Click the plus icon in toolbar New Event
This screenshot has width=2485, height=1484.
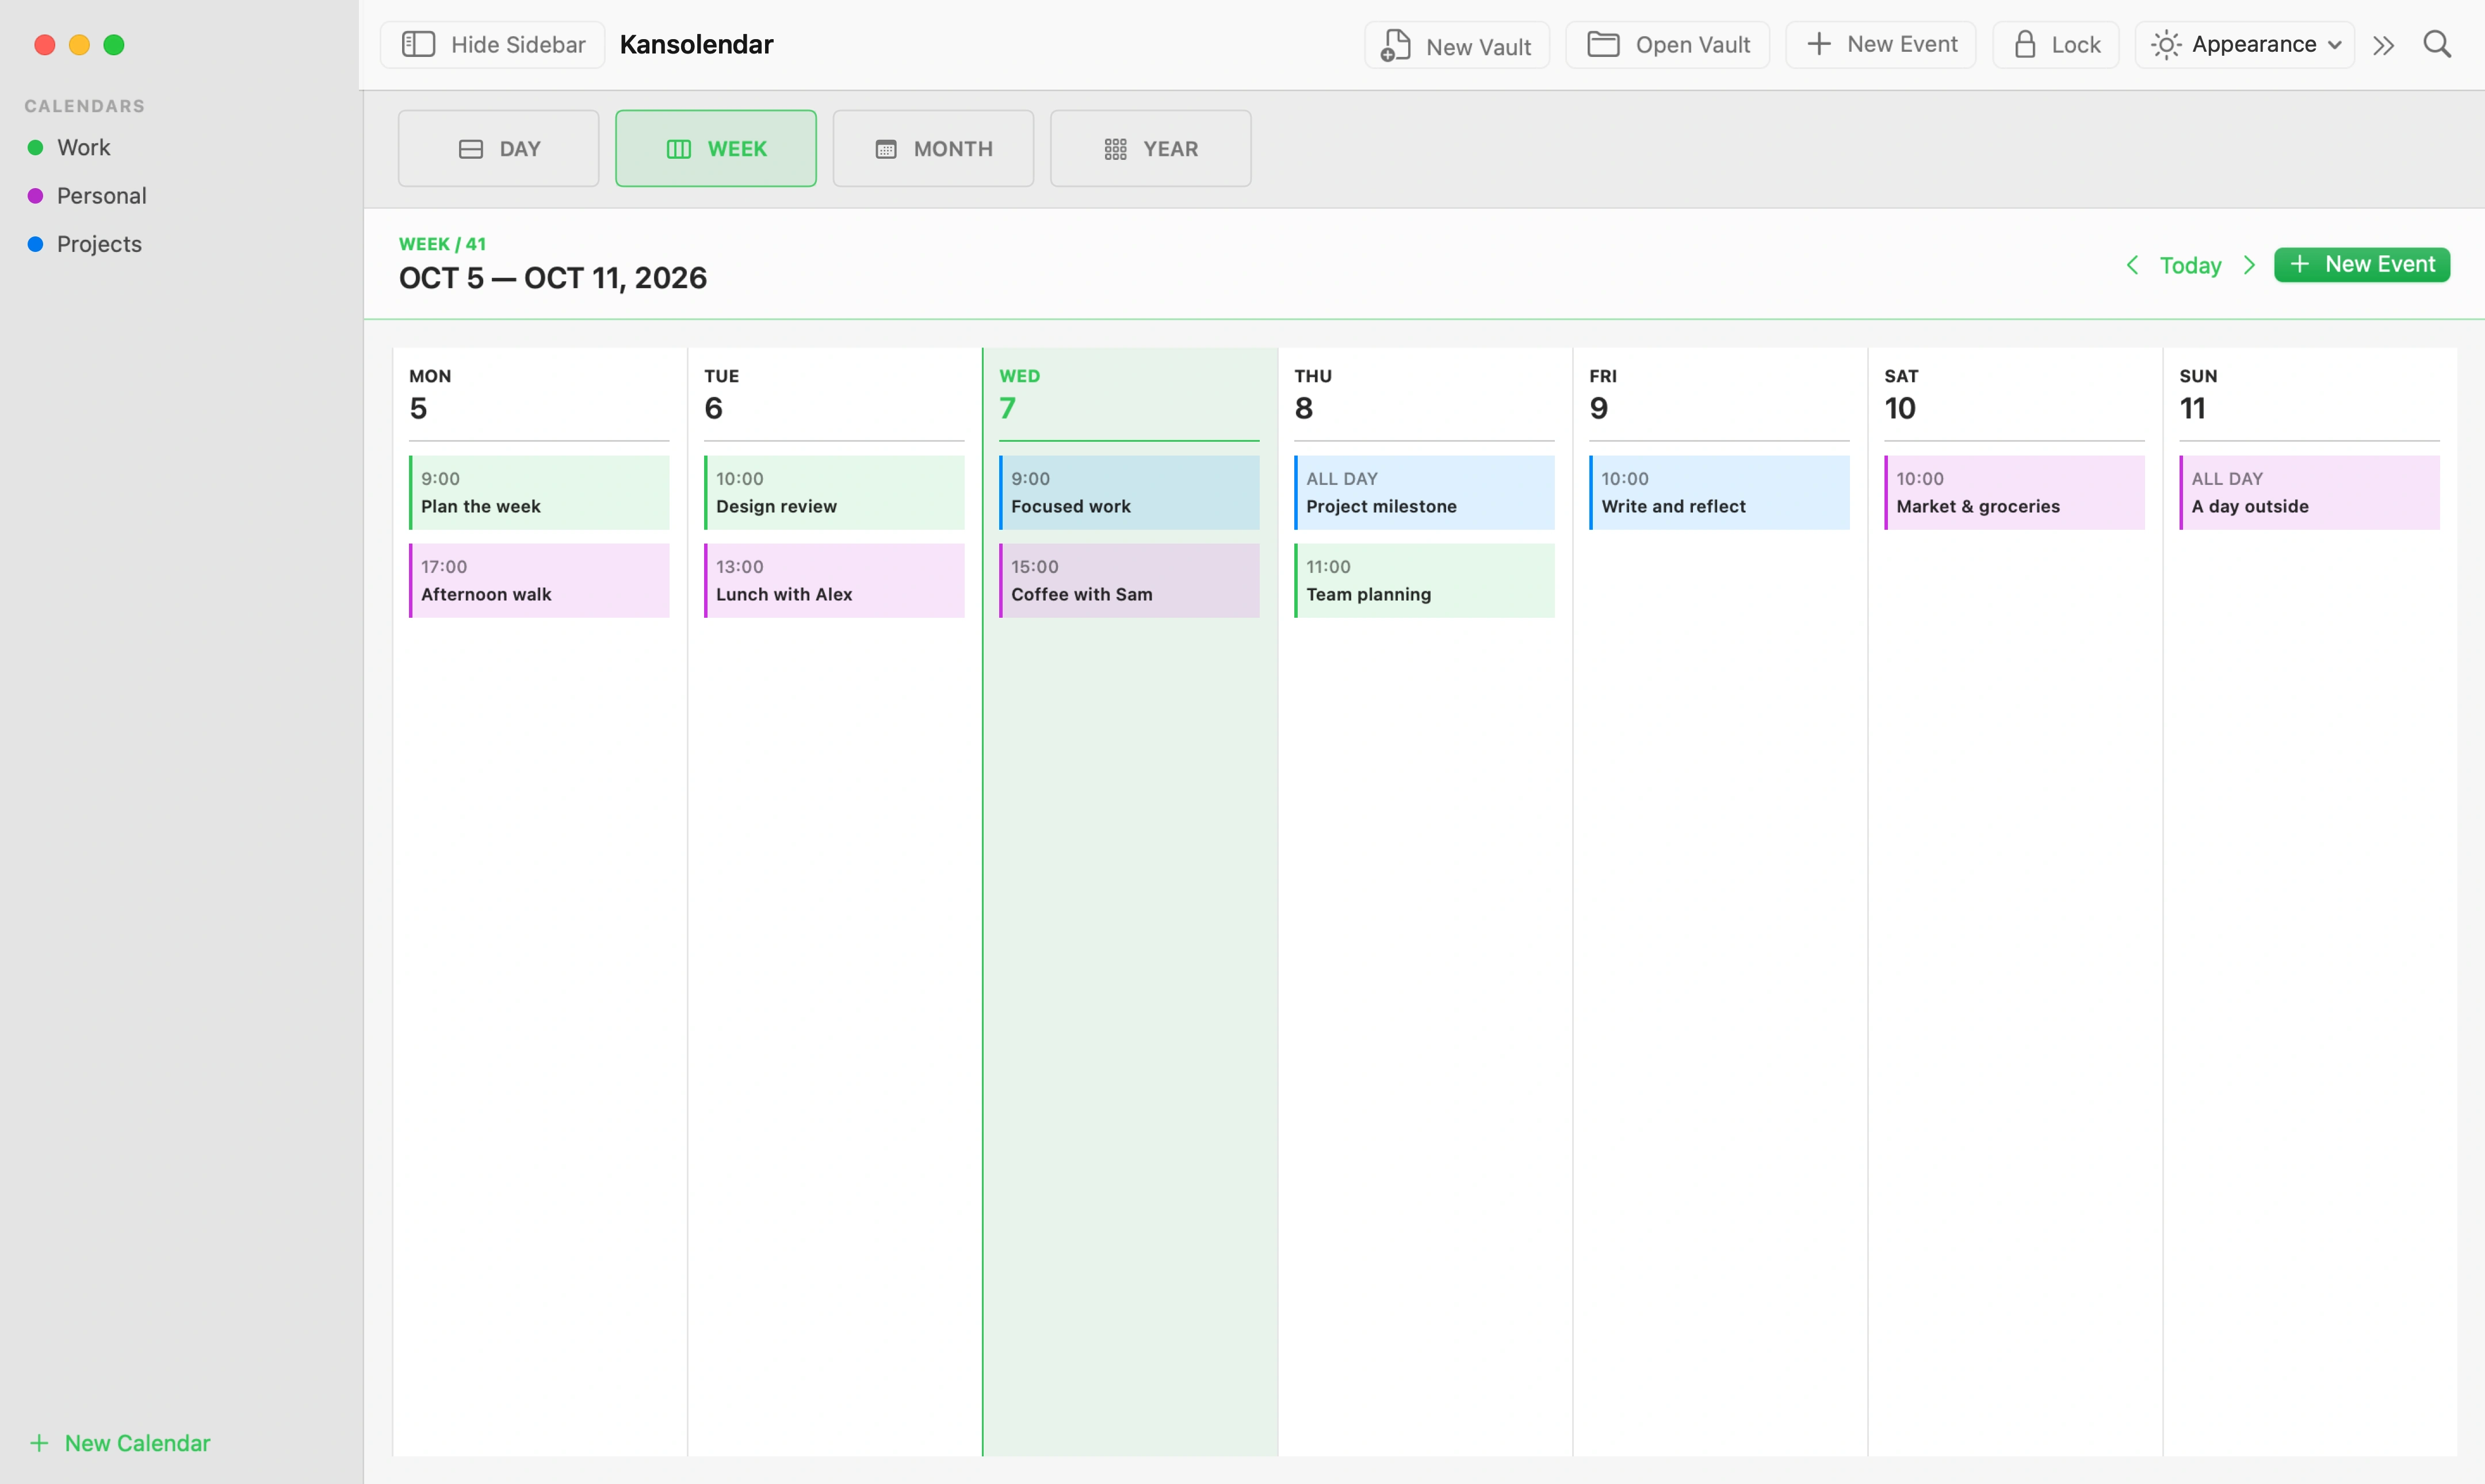pos(1819,44)
